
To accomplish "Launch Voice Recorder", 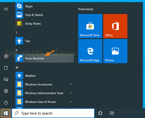I will (x=44, y=58).
